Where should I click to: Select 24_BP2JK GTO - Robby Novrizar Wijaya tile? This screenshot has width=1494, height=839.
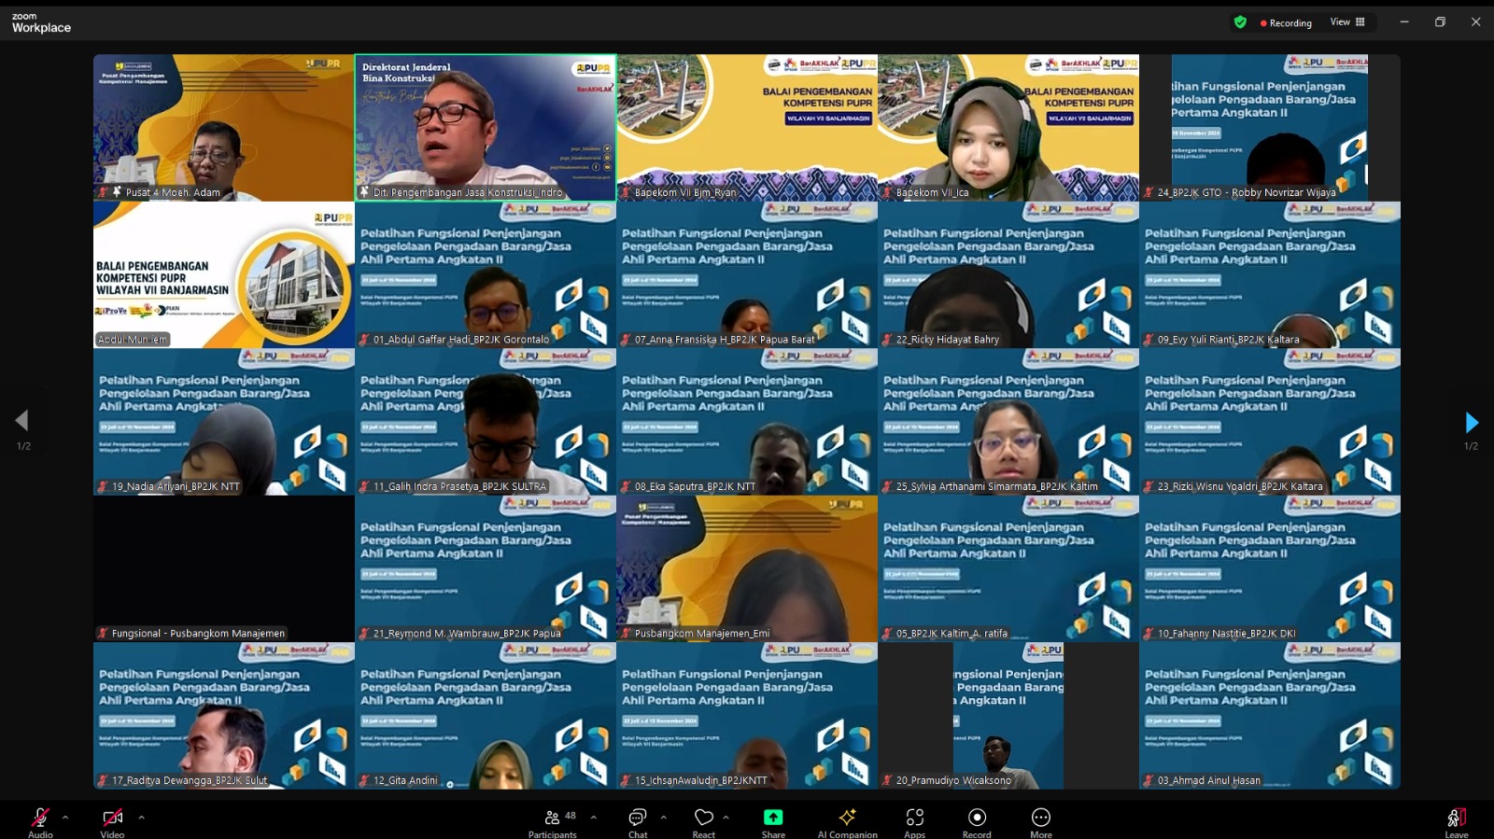(x=1270, y=128)
